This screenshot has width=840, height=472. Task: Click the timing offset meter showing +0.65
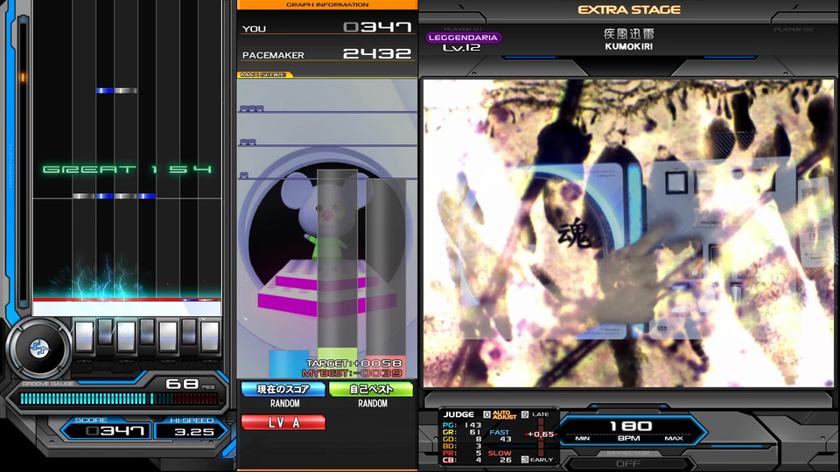[541, 434]
